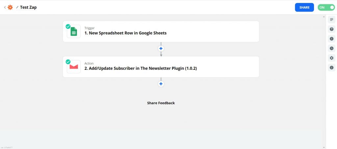
Task: Open the settings gear sidebar icon
Action: point(331,58)
